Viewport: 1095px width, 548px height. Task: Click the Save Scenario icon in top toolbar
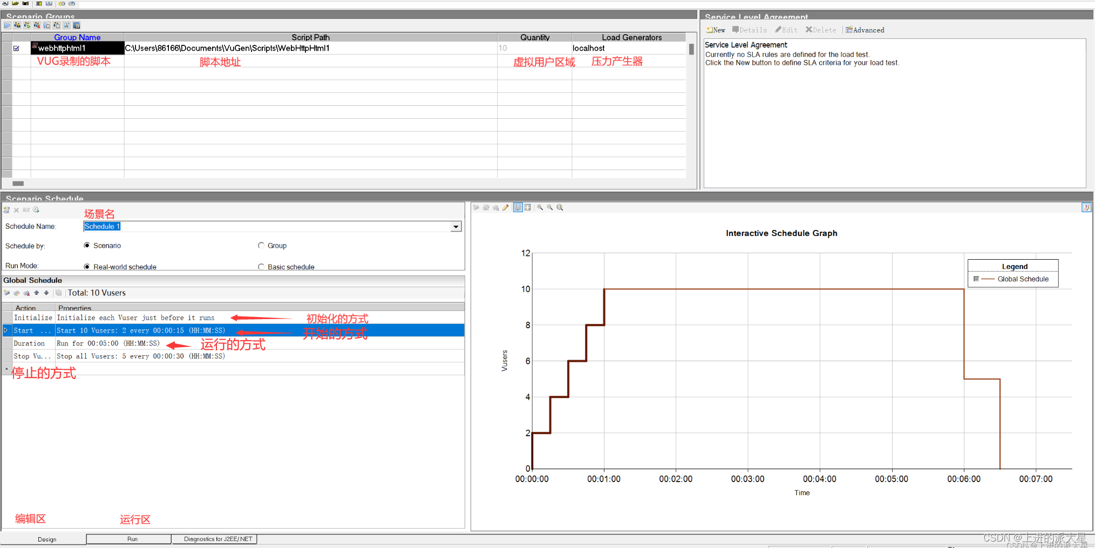coord(25,3)
